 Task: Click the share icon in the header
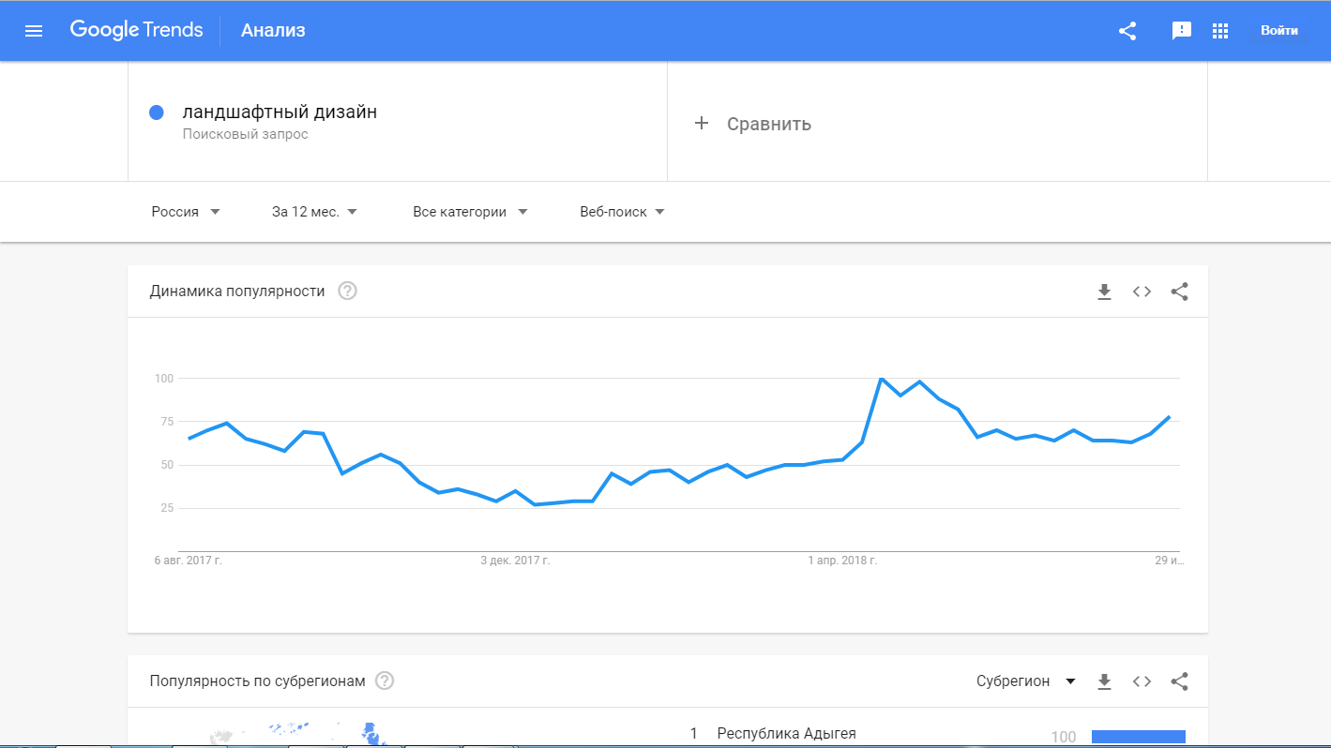pyautogui.click(x=1127, y=31)
